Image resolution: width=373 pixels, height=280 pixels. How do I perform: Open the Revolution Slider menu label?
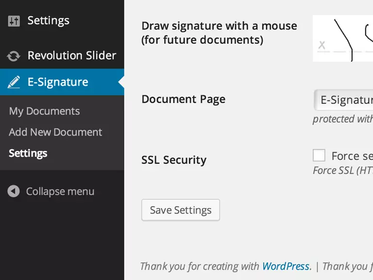71,55
